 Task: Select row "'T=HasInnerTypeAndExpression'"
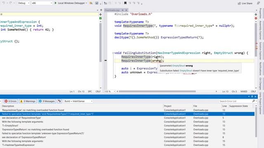[127, 145]
